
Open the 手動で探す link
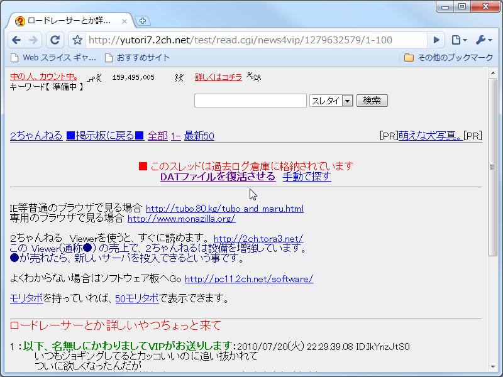point(307,176)
